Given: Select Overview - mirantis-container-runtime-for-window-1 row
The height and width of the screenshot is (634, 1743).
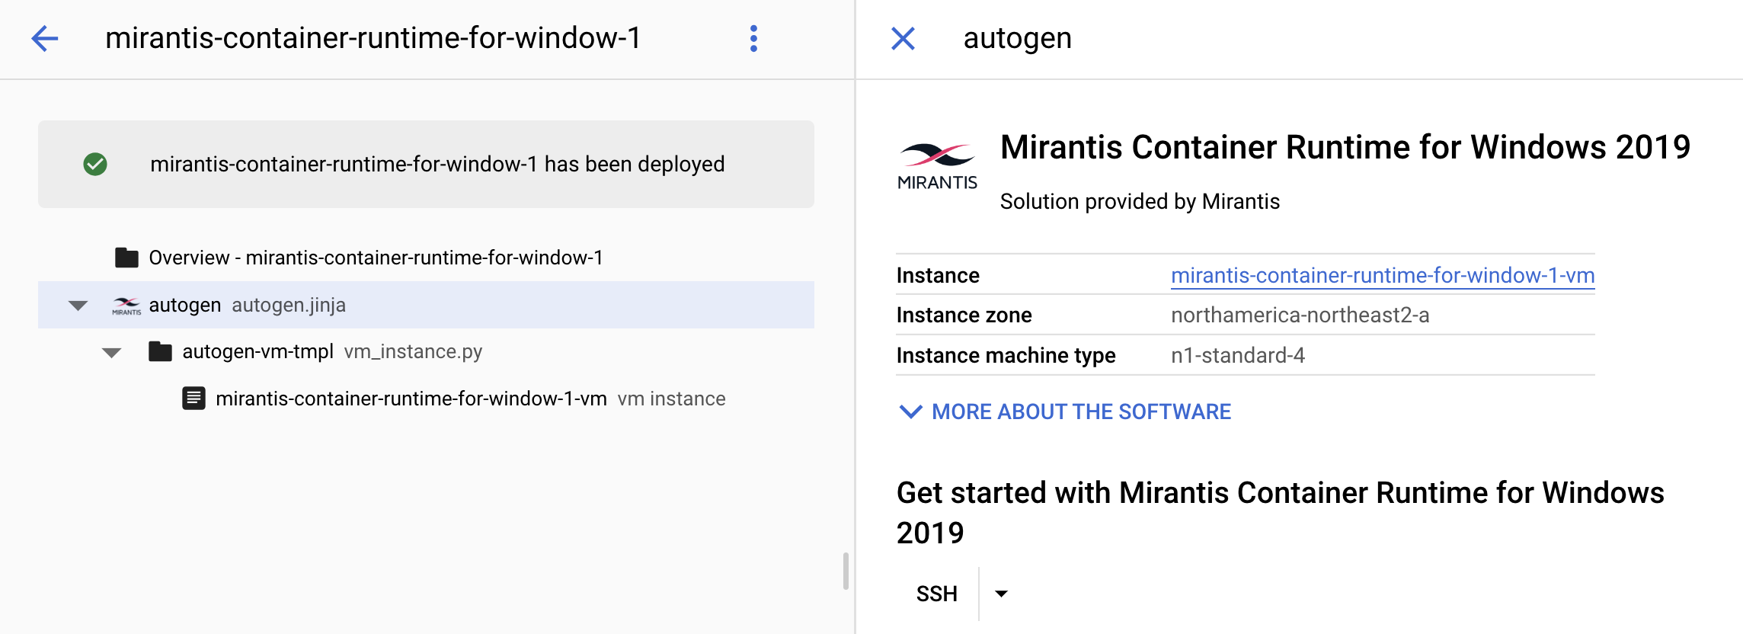Looking at the screenshot, I should click(426, 258).
